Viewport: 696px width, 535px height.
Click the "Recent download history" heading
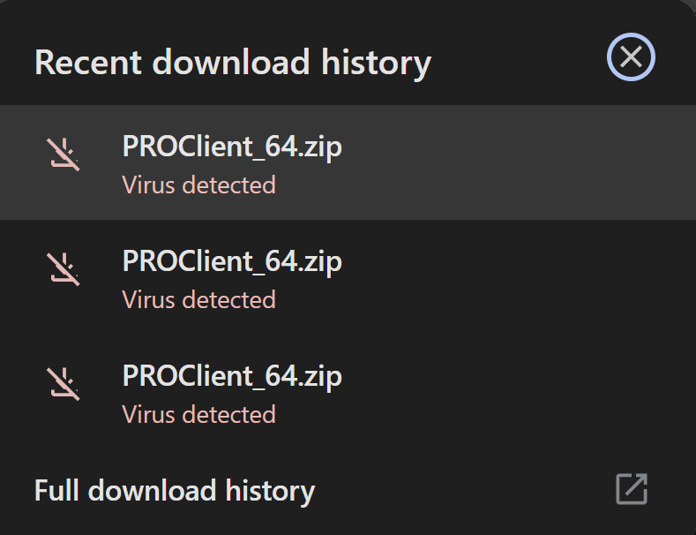tap(233, 62)
